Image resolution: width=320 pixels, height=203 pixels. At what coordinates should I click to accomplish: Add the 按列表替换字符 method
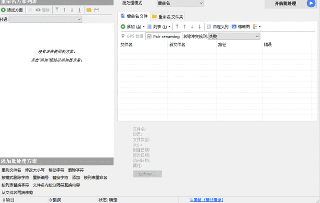(15, 185)
